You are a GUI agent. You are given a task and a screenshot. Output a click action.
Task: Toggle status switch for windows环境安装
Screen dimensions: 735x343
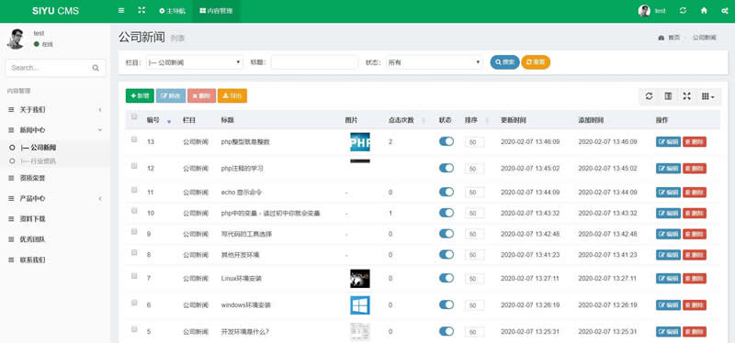coord(447,304)
